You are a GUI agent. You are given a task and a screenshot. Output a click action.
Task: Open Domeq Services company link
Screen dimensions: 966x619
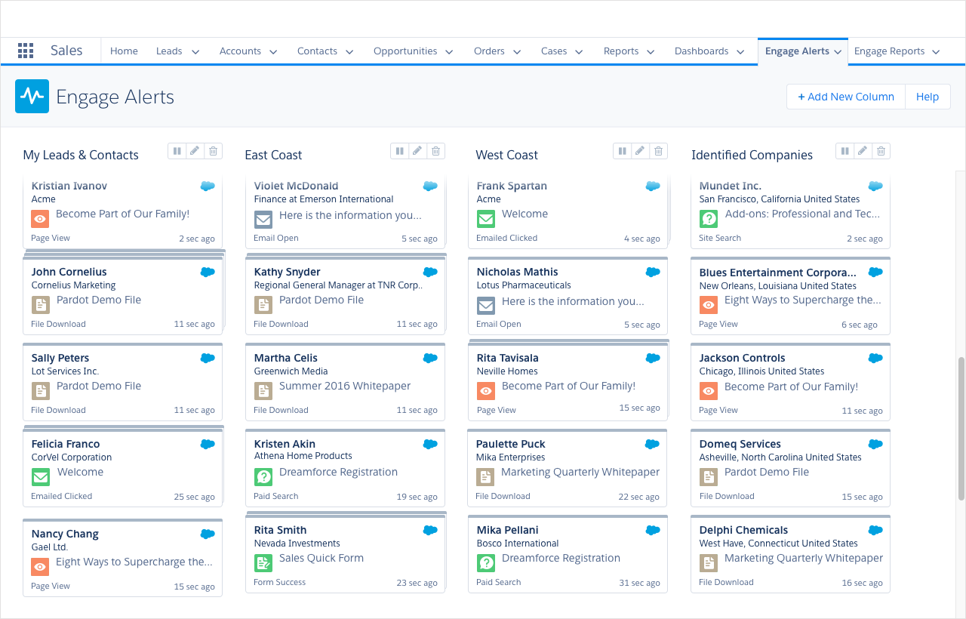(740, 444)
